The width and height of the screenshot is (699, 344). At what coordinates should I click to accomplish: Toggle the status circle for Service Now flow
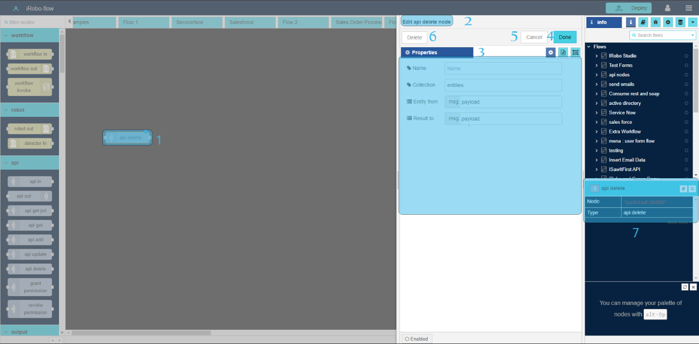(x=686, y=113)
